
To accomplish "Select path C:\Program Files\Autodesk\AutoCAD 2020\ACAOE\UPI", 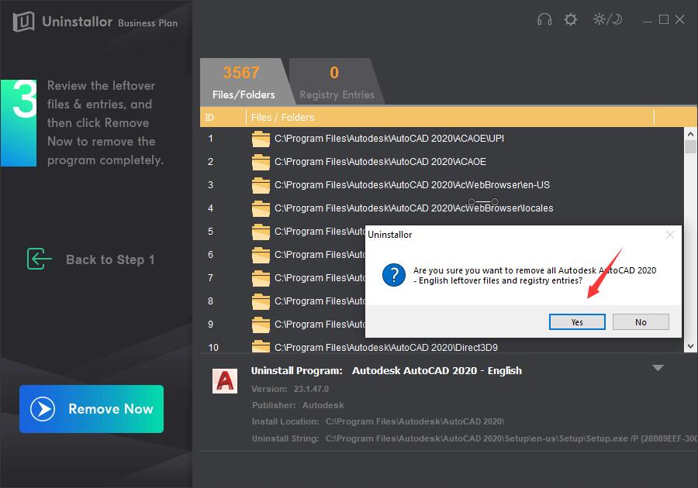I will tap(389, 139).
